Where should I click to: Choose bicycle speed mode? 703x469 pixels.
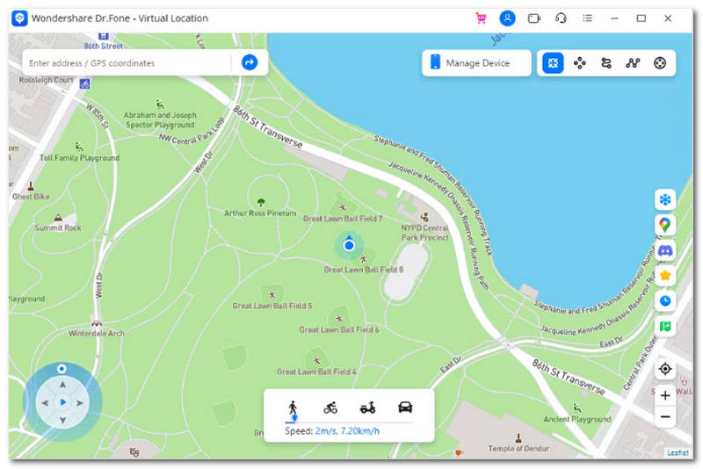330,408
